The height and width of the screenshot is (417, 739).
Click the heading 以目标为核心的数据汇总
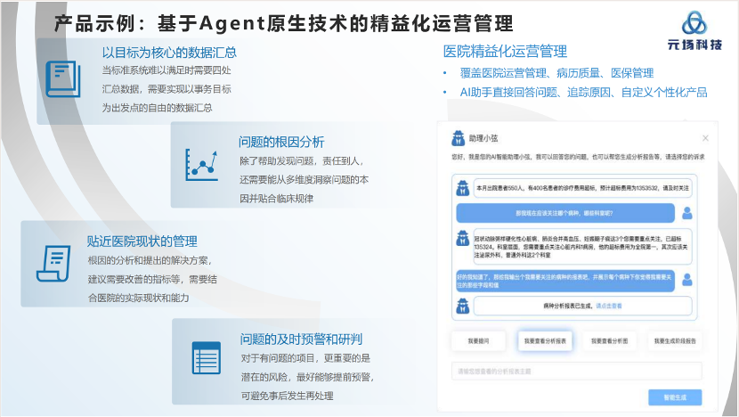169,53
